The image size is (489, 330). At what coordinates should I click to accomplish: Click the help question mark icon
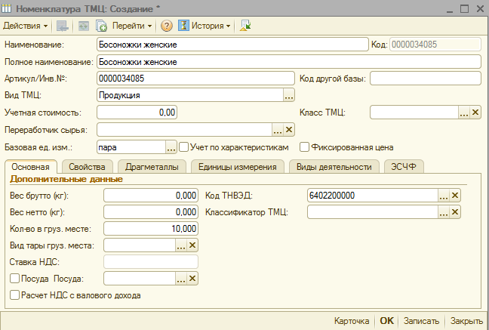click(x=168, y=26)
